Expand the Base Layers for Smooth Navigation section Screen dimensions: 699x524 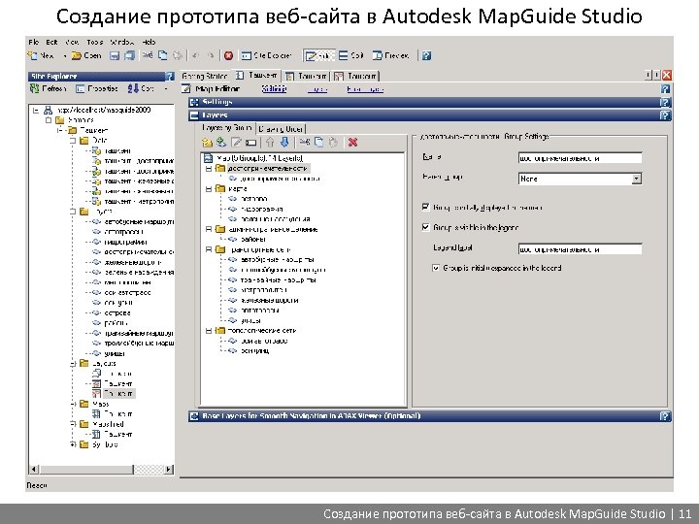tap(430, 416)
